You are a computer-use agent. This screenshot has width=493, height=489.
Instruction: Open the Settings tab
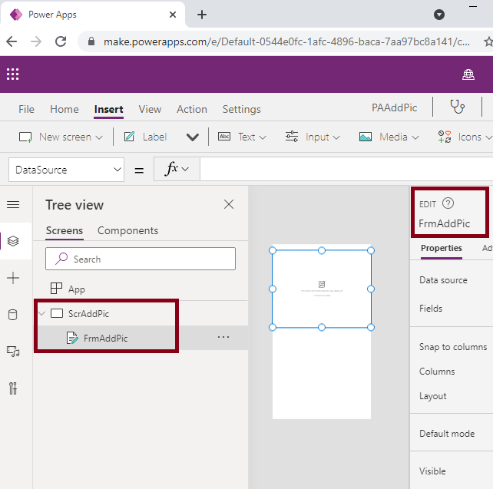241,109
